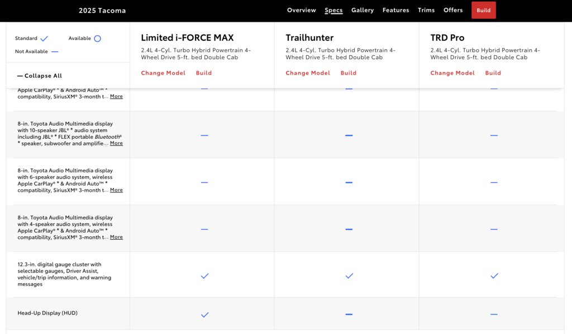Click the gauge cluster checkmark under TRD Pro
This screenshot has width=572, height=334.
494,276
